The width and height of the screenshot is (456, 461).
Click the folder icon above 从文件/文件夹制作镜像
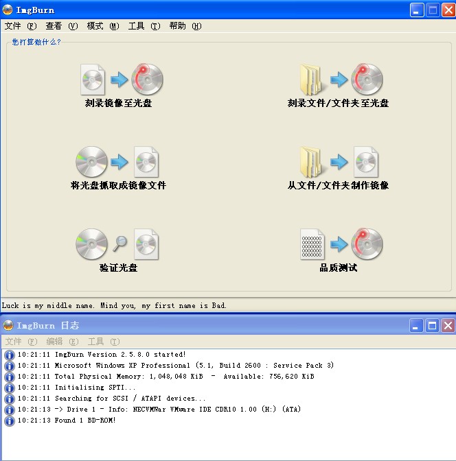click(312, 162)
